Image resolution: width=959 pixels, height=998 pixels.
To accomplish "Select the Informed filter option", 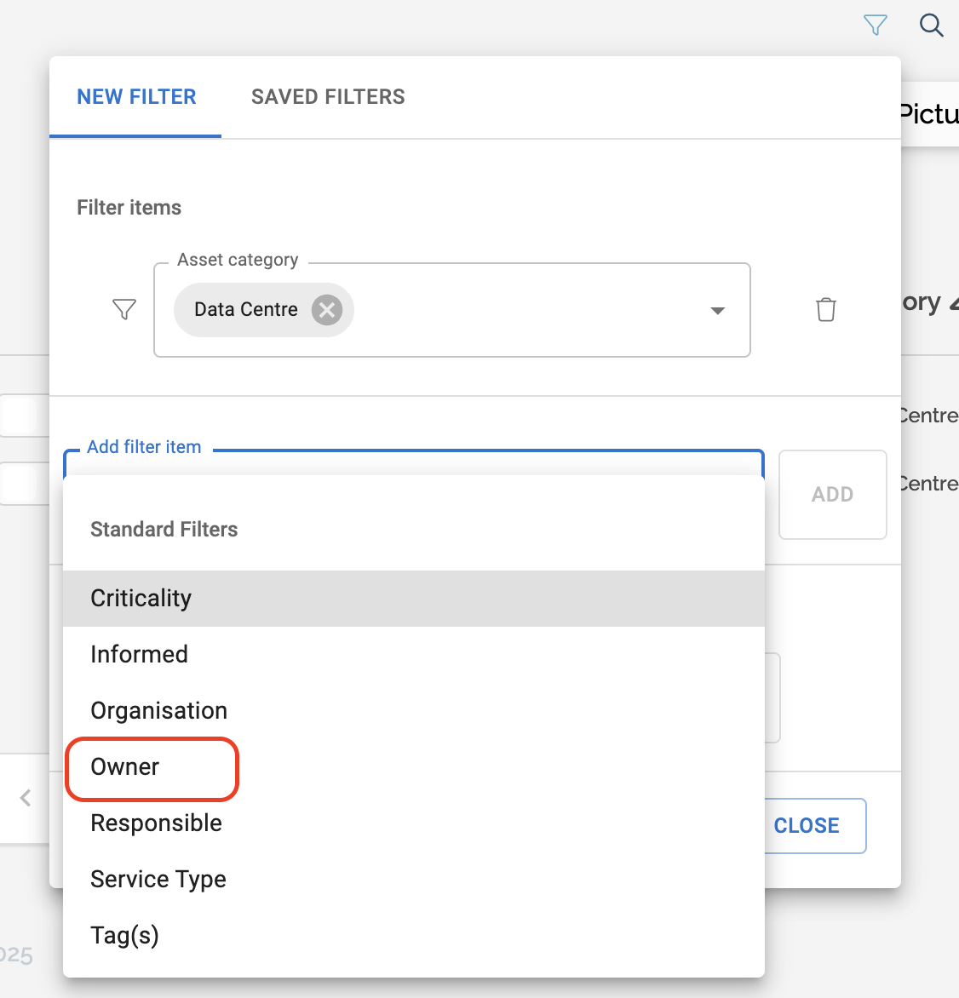I will [140, 655].
